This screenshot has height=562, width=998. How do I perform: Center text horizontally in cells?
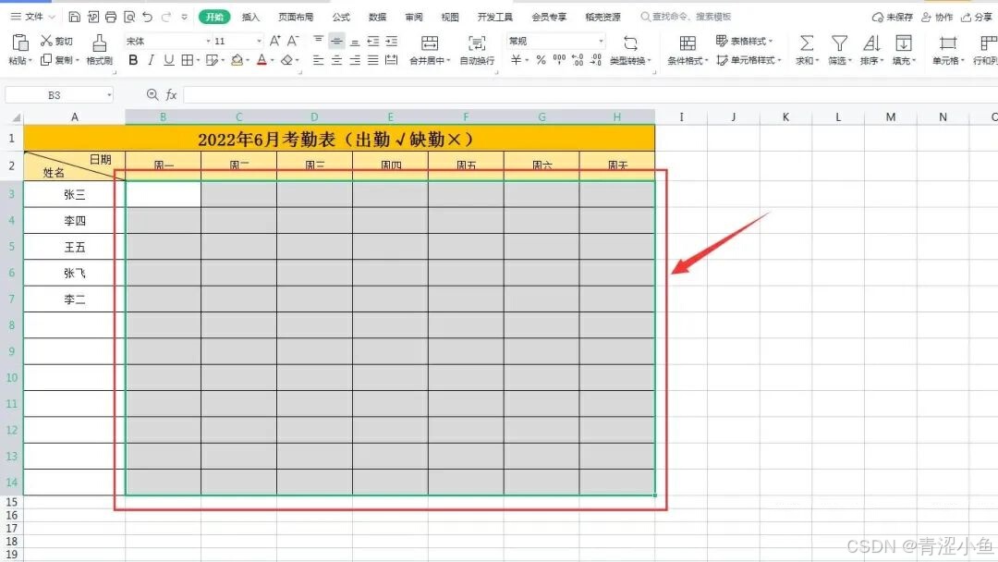point(336,60)
